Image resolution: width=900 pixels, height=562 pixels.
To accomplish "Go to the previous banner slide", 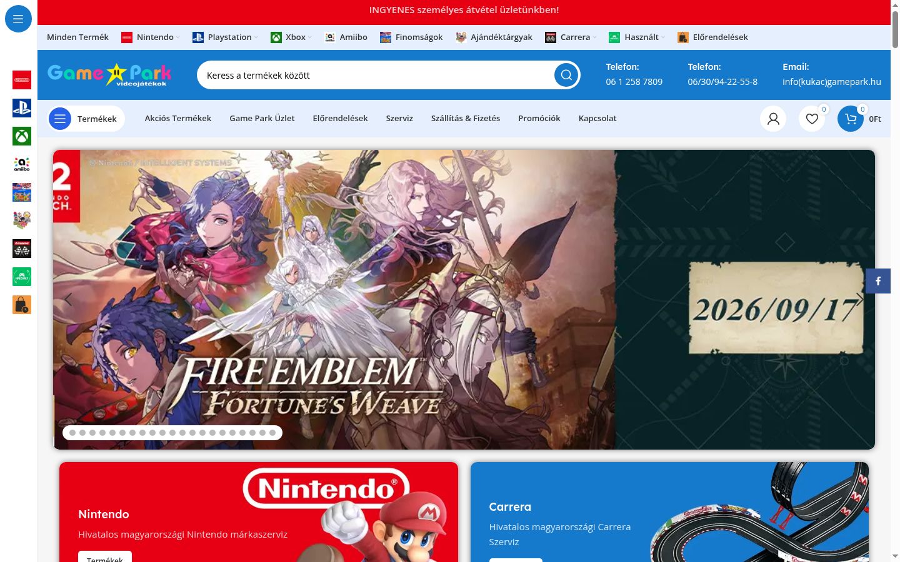I will tap(69, 300).
